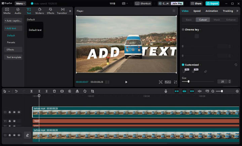The width and height of the screenshot is (242, 146).
Task: Click the Export button
Action: coord(212,3)
